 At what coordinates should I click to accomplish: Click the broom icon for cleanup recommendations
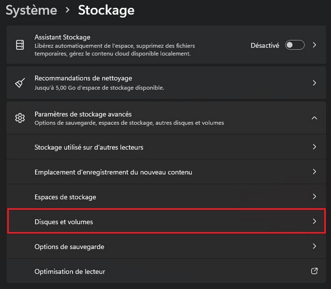[20, 83]
